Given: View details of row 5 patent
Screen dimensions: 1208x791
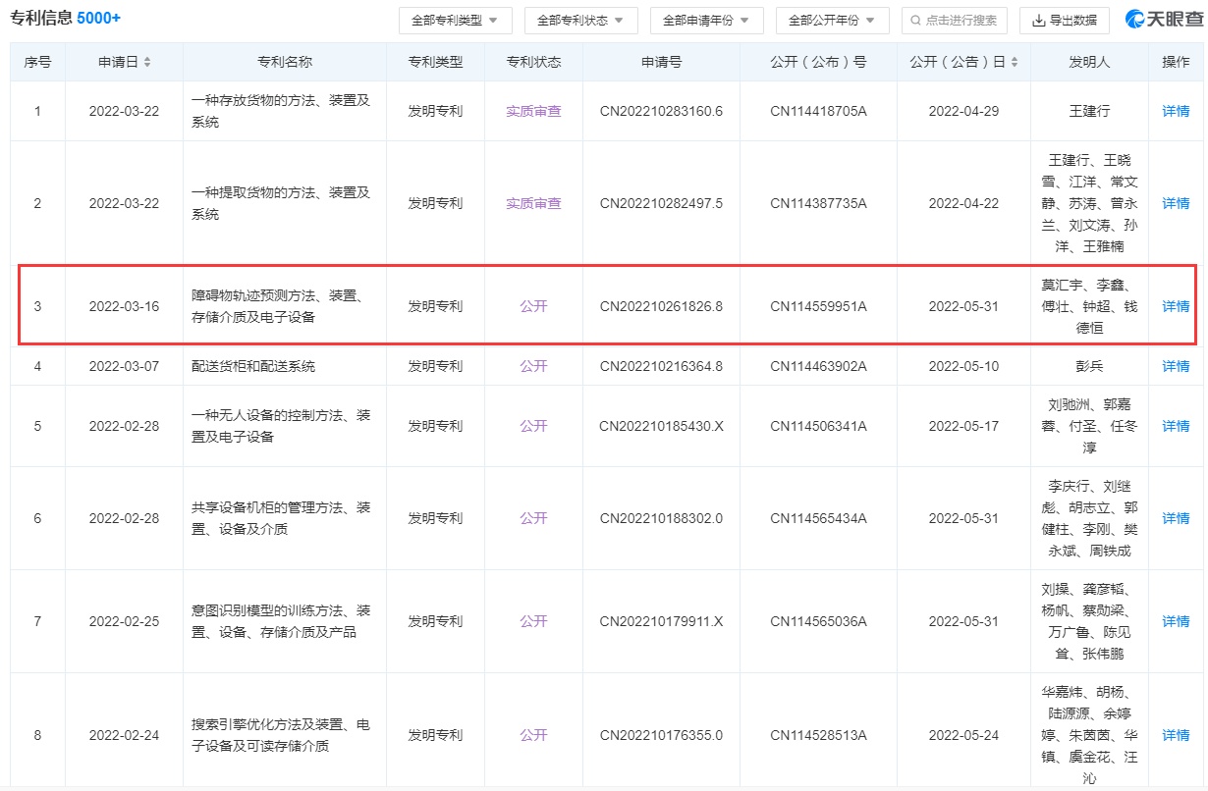Looking at the screenshot, I should coord(1176,426).
